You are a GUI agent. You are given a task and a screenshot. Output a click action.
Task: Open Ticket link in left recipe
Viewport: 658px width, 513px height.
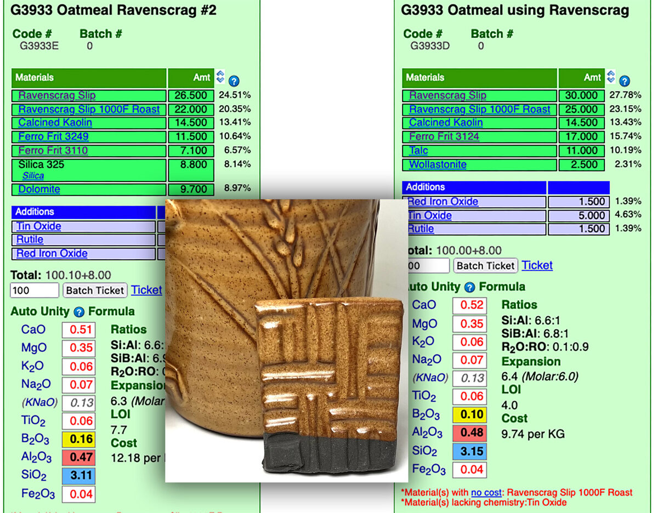pos(146,290)
